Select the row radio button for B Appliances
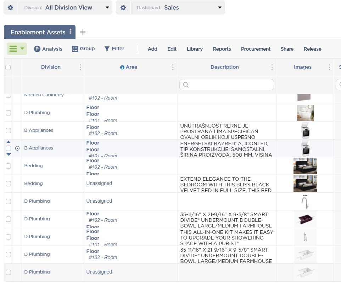The height and width of the screenshot is (287, 341). tap(17, 148)
